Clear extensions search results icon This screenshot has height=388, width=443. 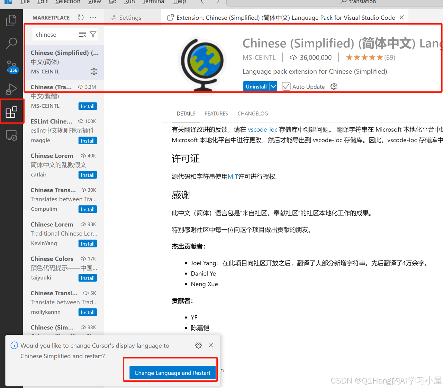(x=82, y=35)
